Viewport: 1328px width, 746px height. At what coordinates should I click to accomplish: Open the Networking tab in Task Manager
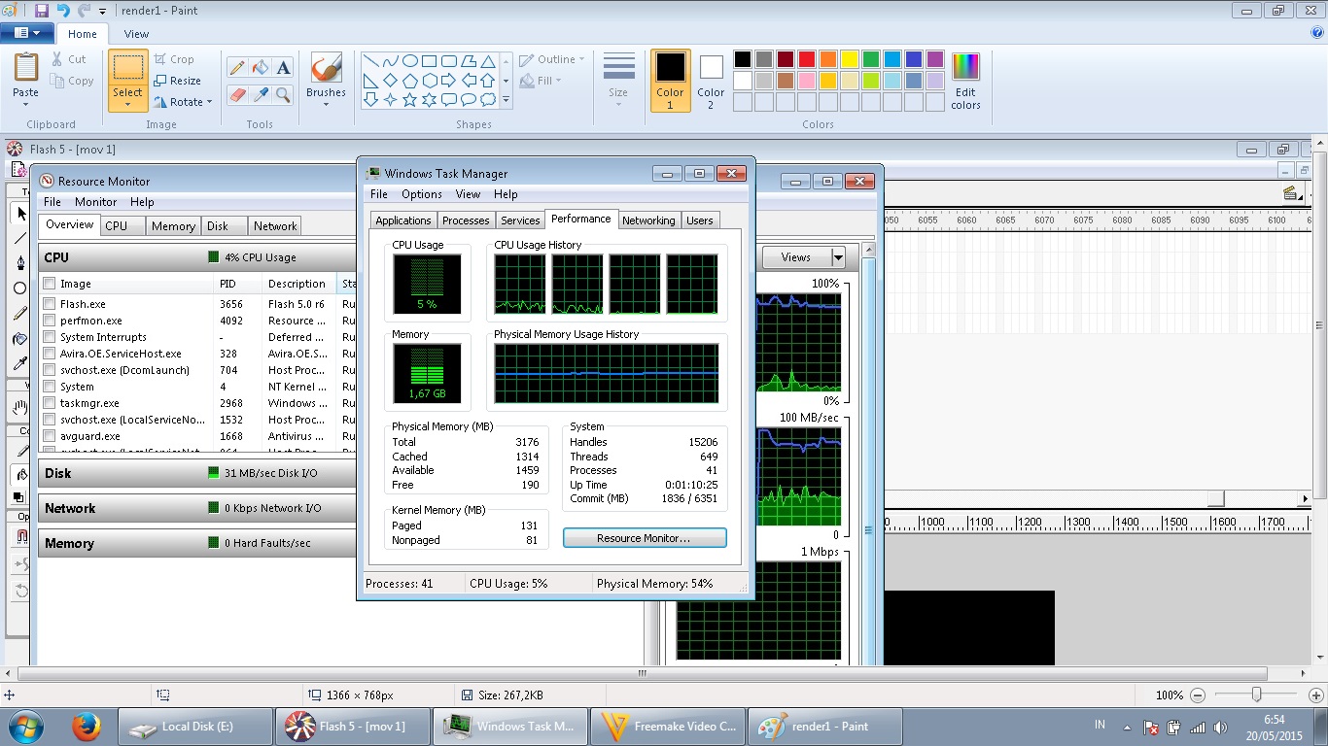648,220
